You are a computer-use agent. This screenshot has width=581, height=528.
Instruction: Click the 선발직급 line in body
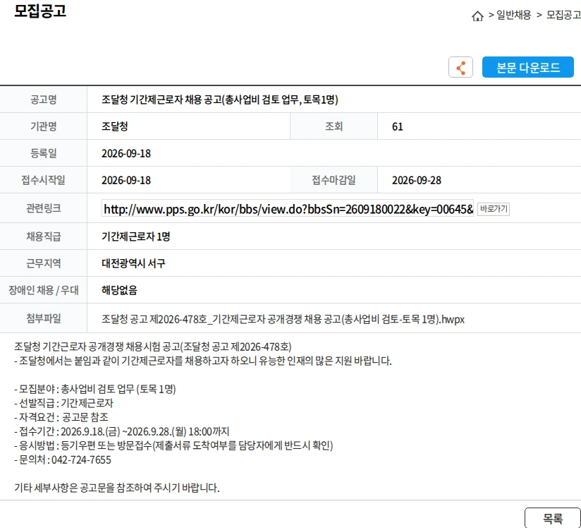pos(63,403)
